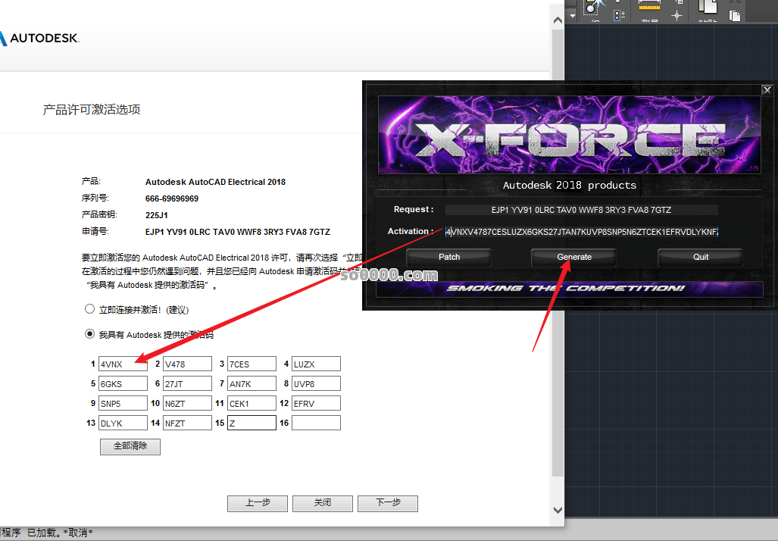Screen dimensions: 778x550
Task: Close the X-Force window
Action: pyautogui.click(x=767, y=90)
